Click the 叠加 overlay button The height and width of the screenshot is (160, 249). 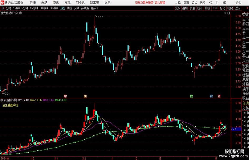[x=185, y=8]
